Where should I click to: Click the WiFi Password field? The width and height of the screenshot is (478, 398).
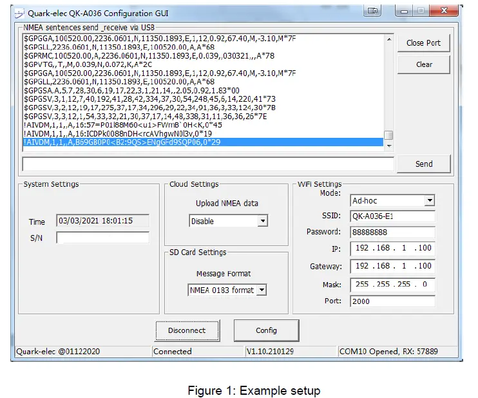392,232
